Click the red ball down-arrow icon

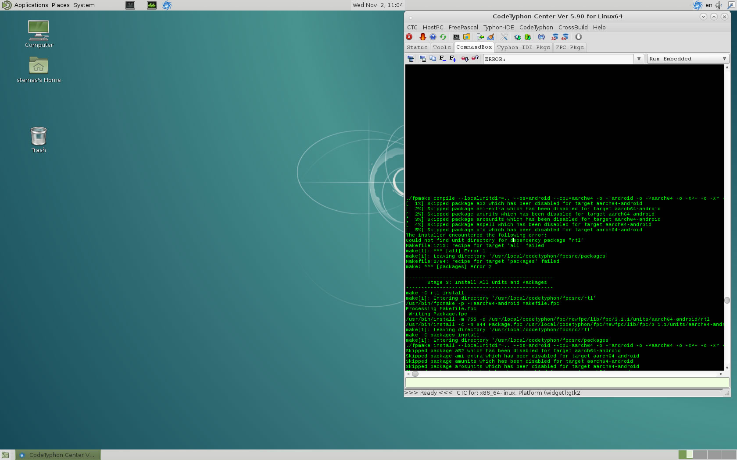tap(465, 58)
